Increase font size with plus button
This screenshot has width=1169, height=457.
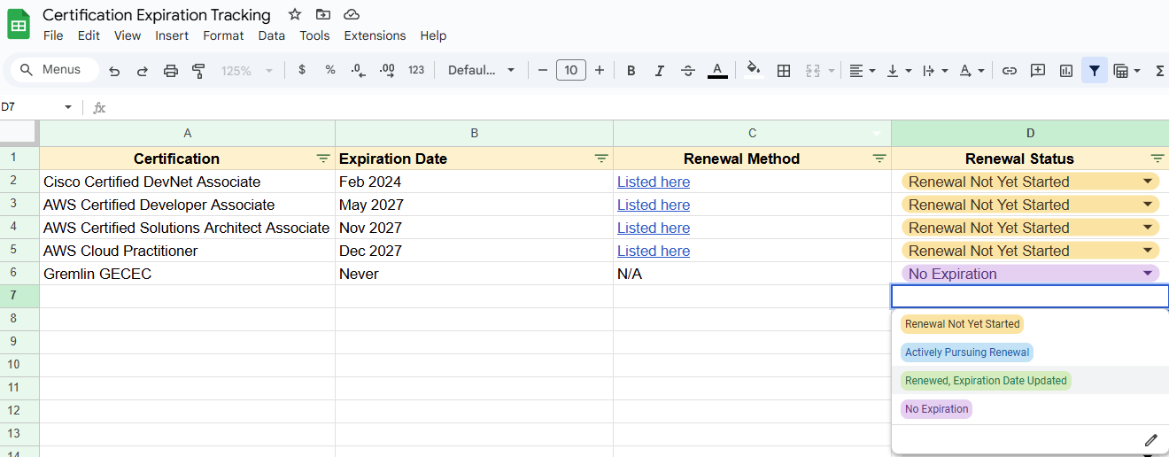point(600,70)
